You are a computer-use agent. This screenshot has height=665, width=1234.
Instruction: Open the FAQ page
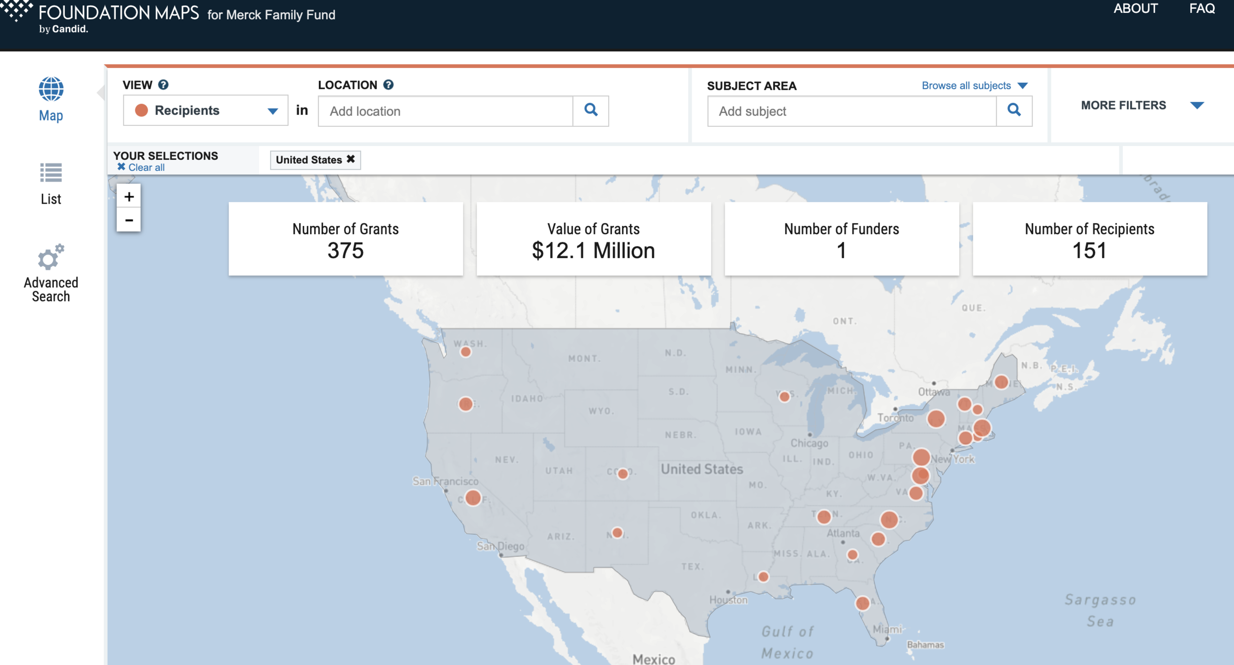point(1201,8)
